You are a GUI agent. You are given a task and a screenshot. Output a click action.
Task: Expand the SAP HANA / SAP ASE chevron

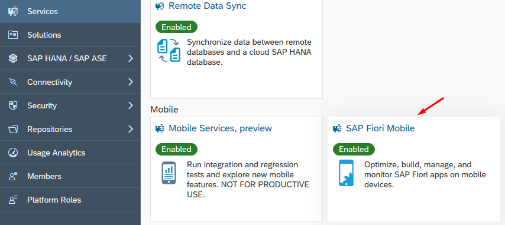pos(131,58)
